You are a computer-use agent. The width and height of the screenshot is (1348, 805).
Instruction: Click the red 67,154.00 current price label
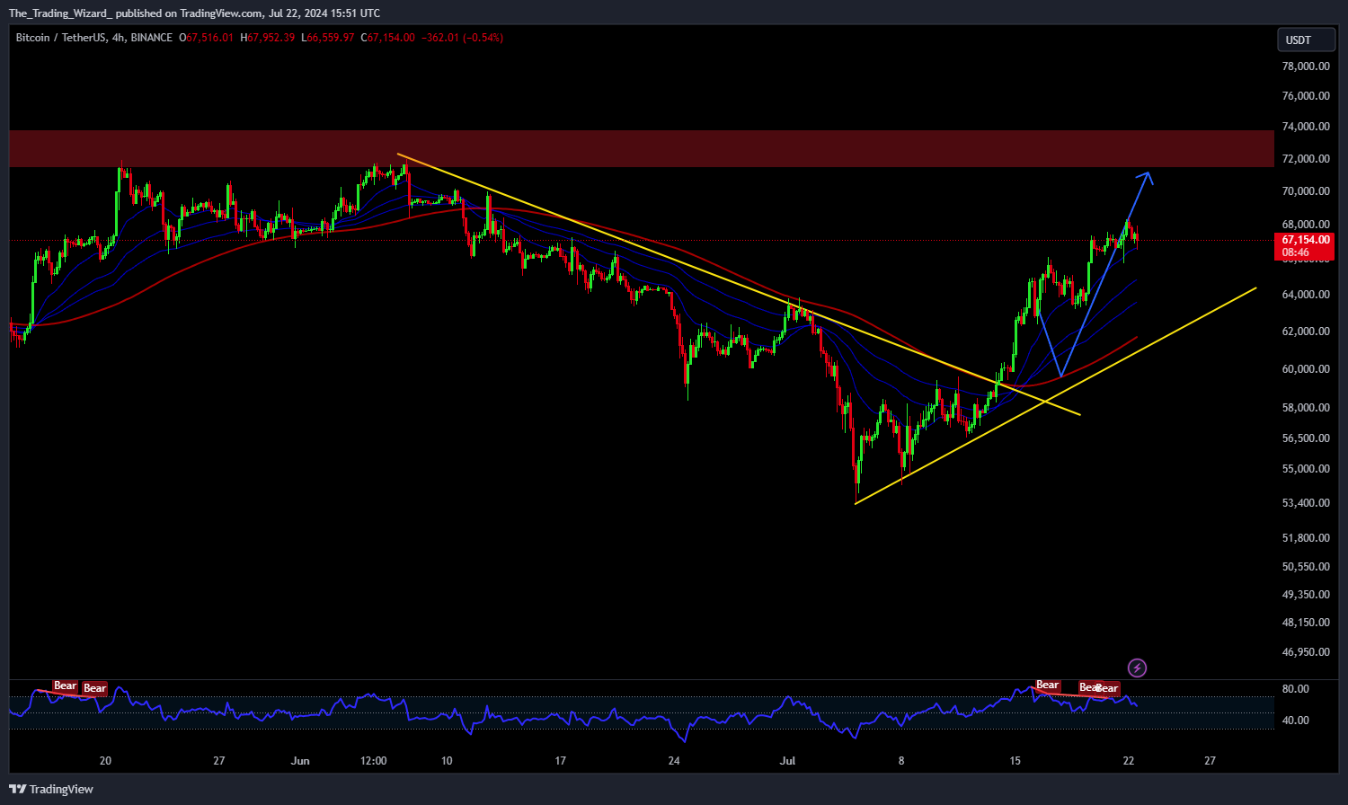[1305, 240]
